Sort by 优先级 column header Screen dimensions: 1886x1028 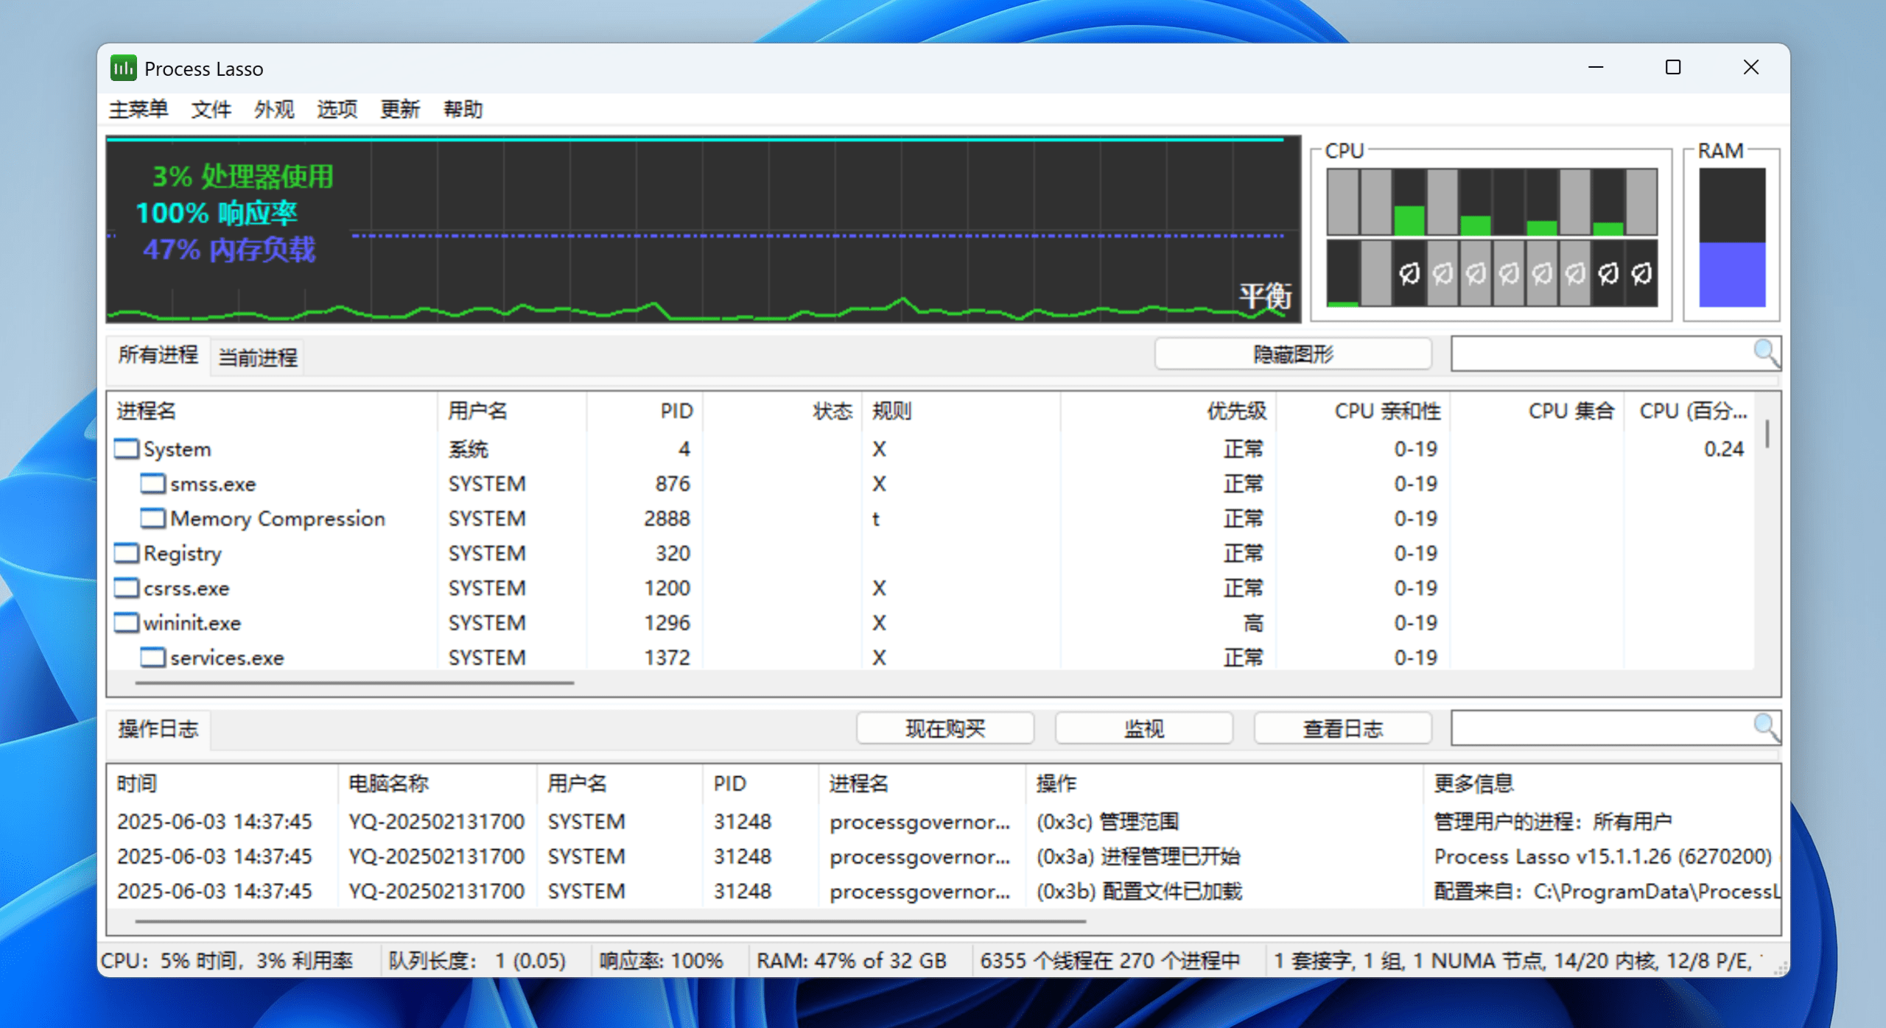[x=1168, y=411]
